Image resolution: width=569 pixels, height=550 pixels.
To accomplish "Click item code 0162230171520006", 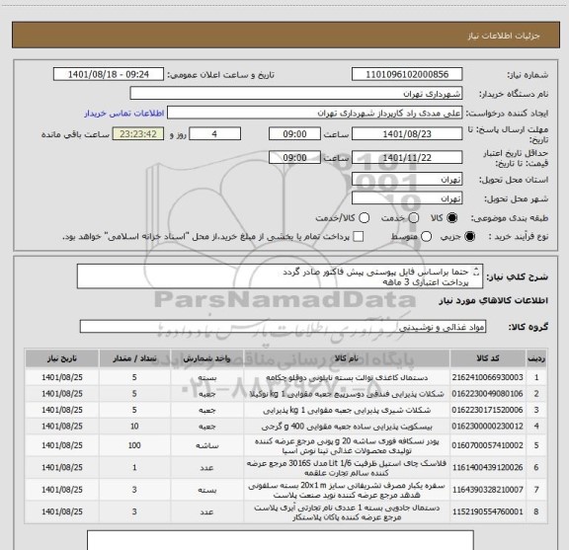I will (487, 410).
